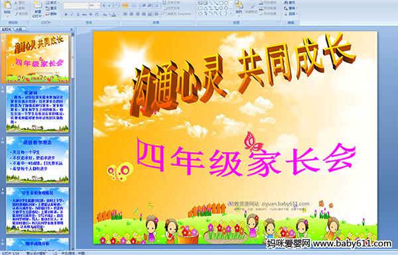The image size is (398, 255).
Task: Click the Clear Formatting eraser icon
Action: pyautogui.click(x=116, y=5)
